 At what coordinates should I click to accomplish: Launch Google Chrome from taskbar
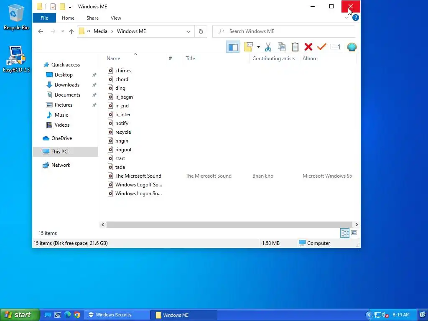[77, 315]
